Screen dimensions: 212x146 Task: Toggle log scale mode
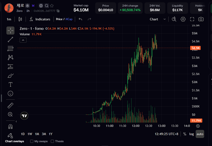[191, 134]
